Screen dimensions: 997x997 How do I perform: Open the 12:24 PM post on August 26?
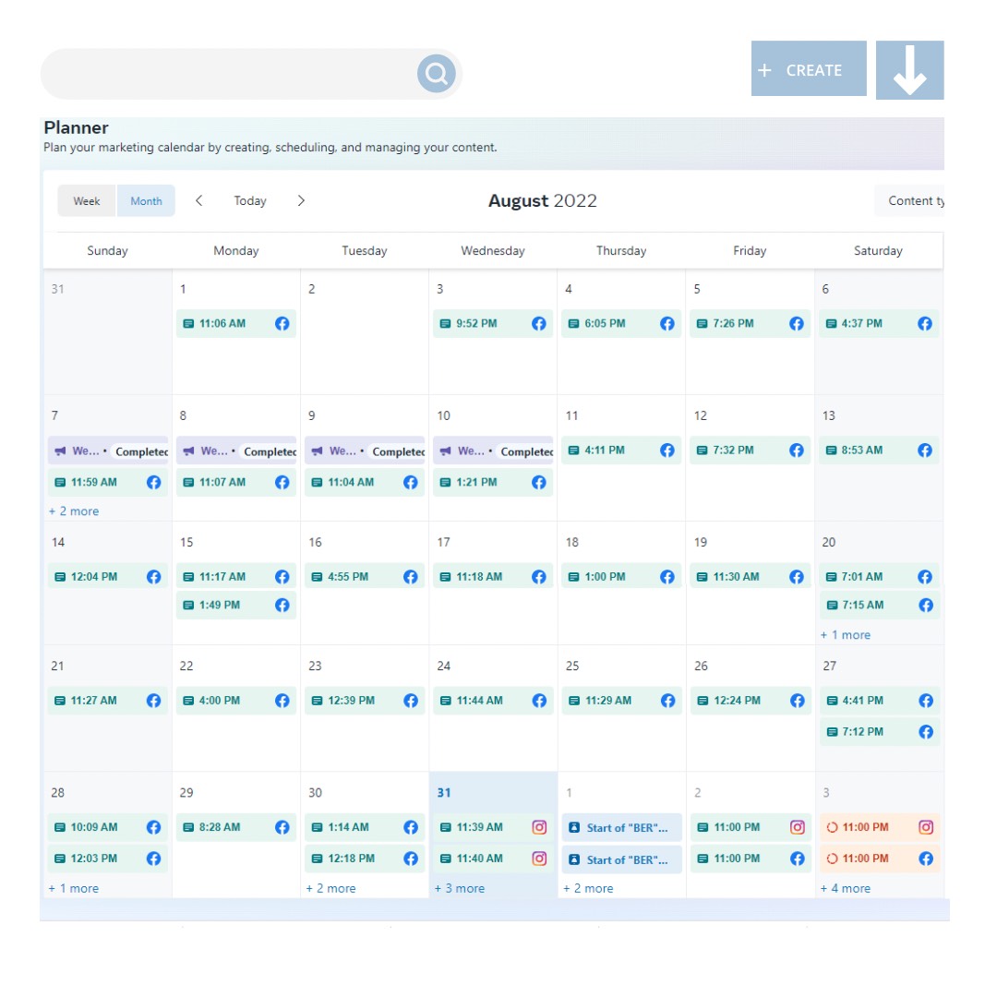click(x=750, y=701)
